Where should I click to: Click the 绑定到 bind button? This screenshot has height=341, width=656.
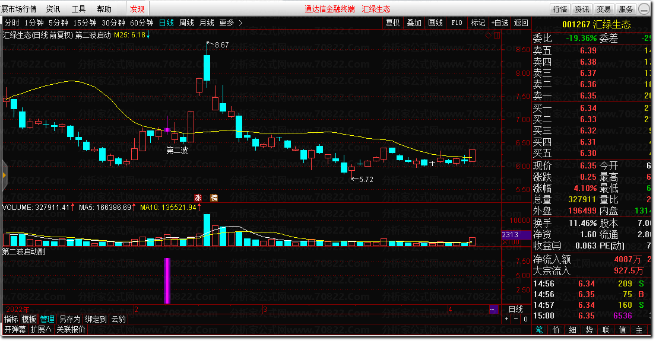pyautogui.click(x=96, y=319)
